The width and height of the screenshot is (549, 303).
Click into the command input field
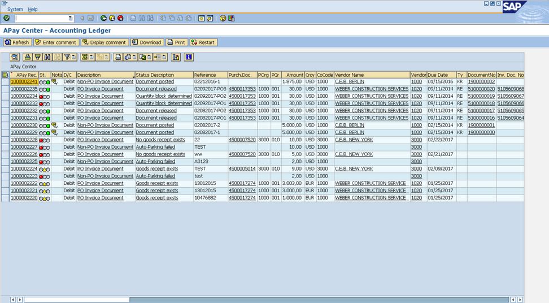(x=41, y=18)
